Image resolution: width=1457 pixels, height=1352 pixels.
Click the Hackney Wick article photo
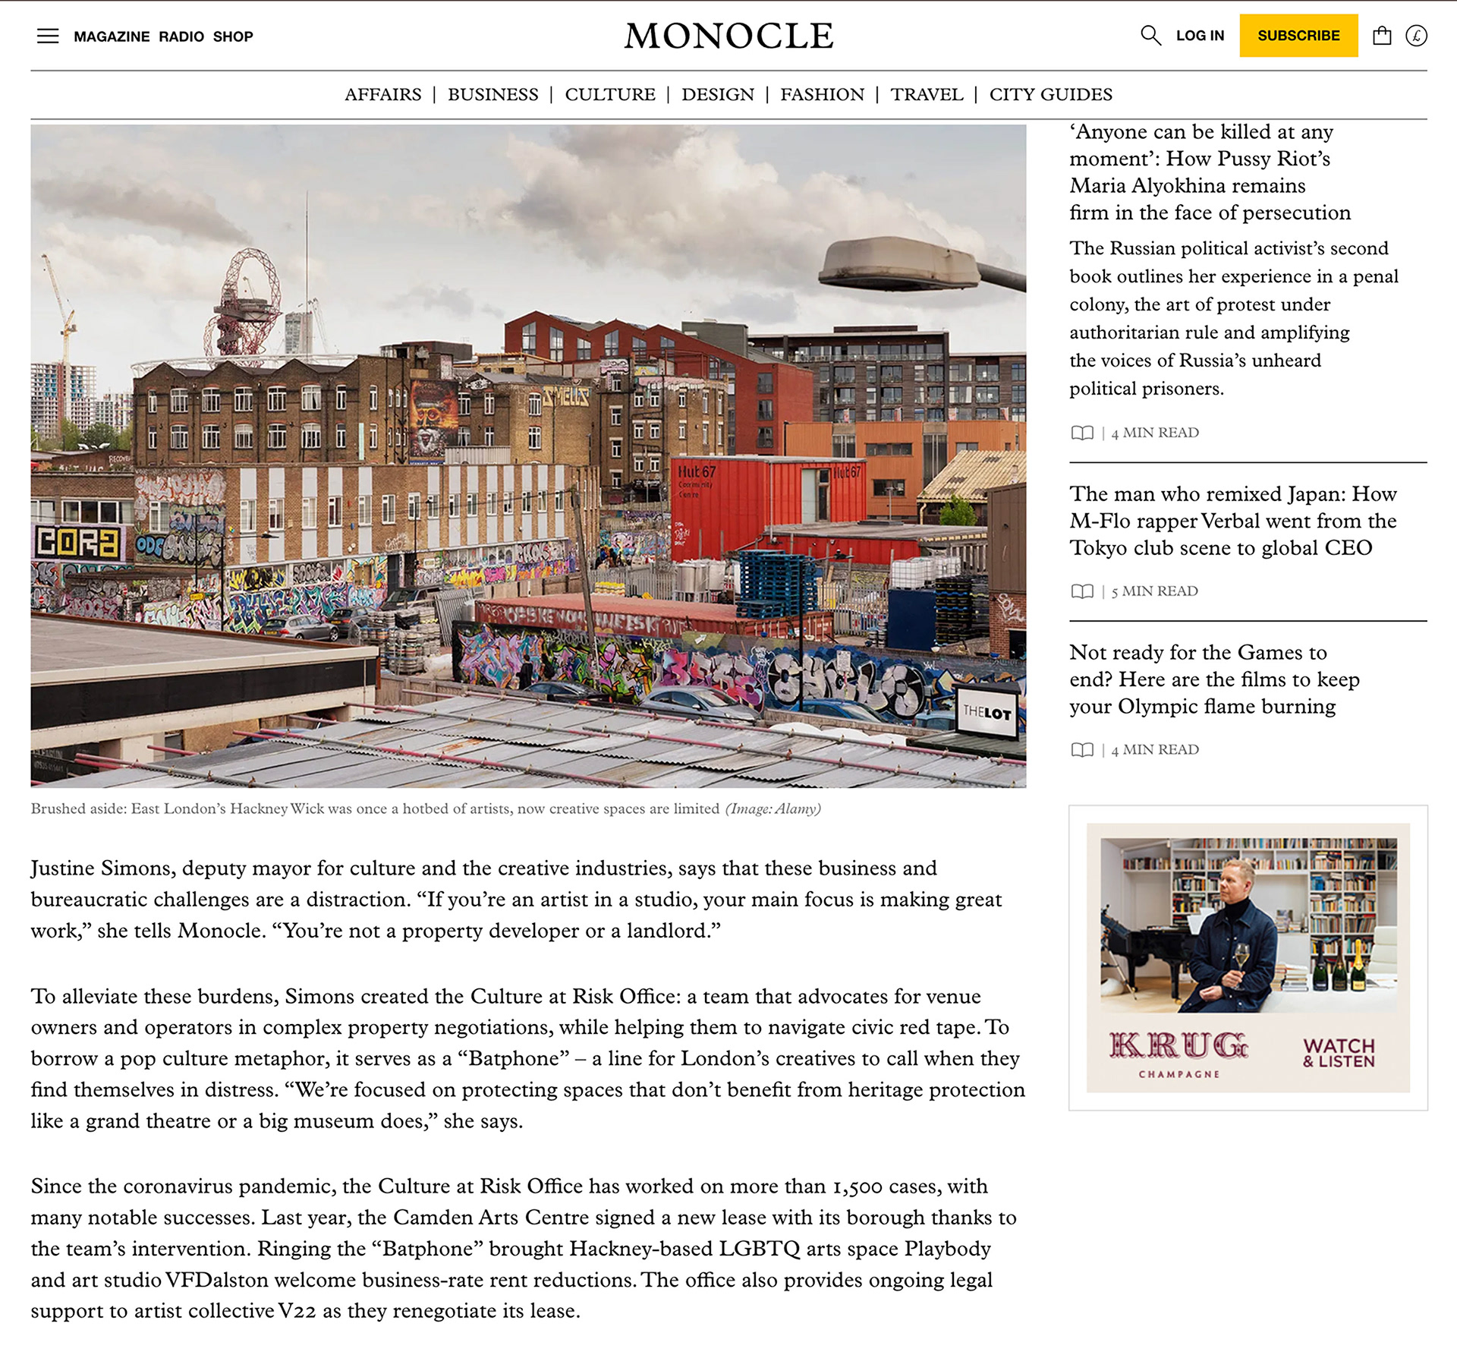[x=528, y=455]
